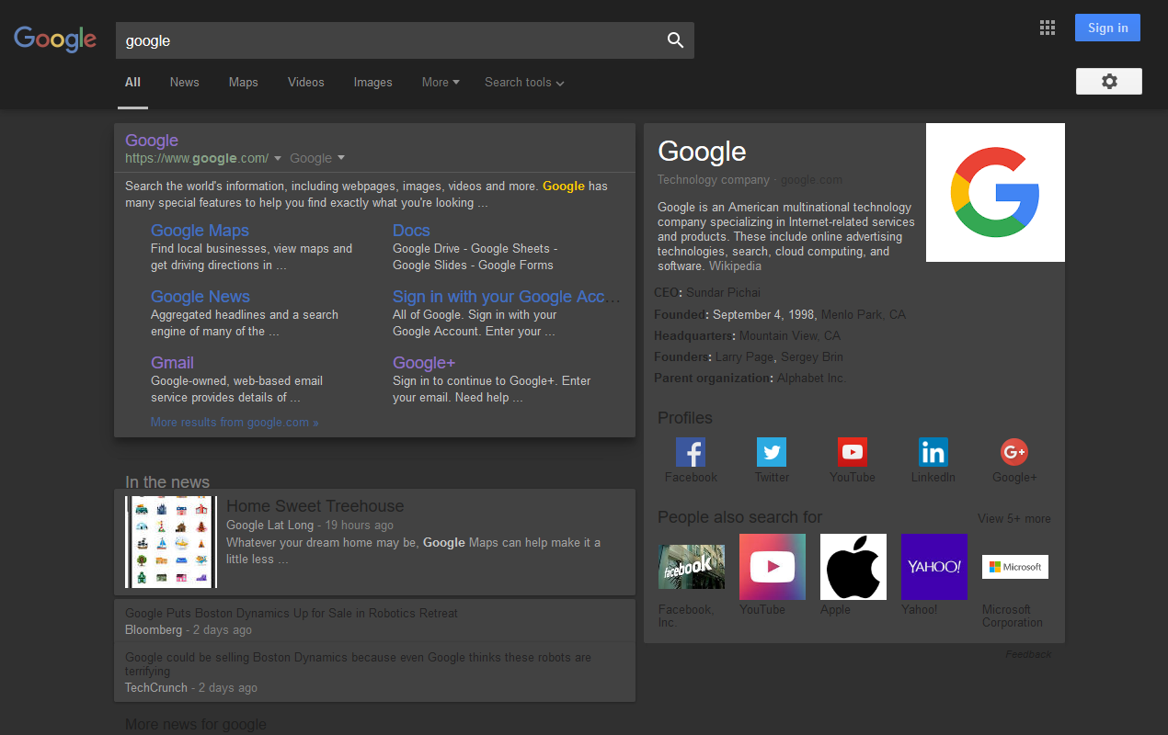The width and height of the screenshot is (1168, 735).
Task: Click the LinkedIn label under Profiles
Action: [x=933, y=478]
